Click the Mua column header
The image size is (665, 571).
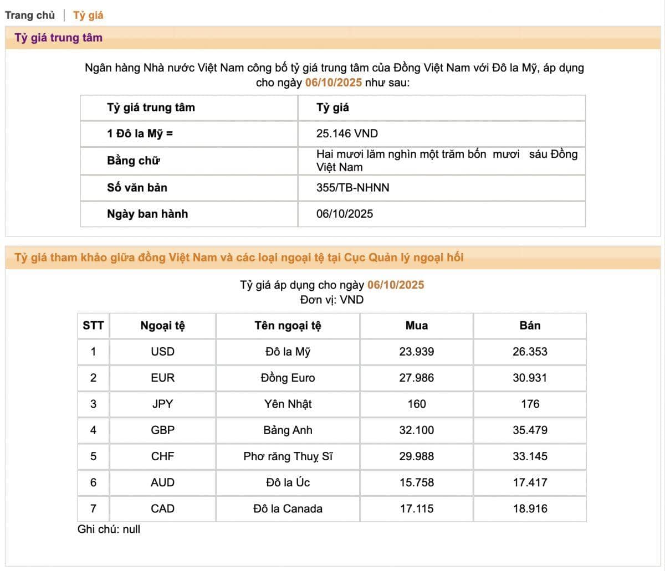[x=417, y=326]
